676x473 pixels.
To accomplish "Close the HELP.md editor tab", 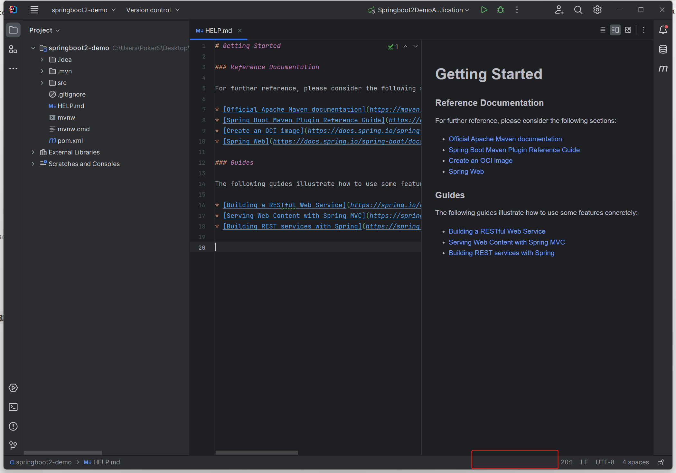I will pyautogui.click(x=240, y=31).
